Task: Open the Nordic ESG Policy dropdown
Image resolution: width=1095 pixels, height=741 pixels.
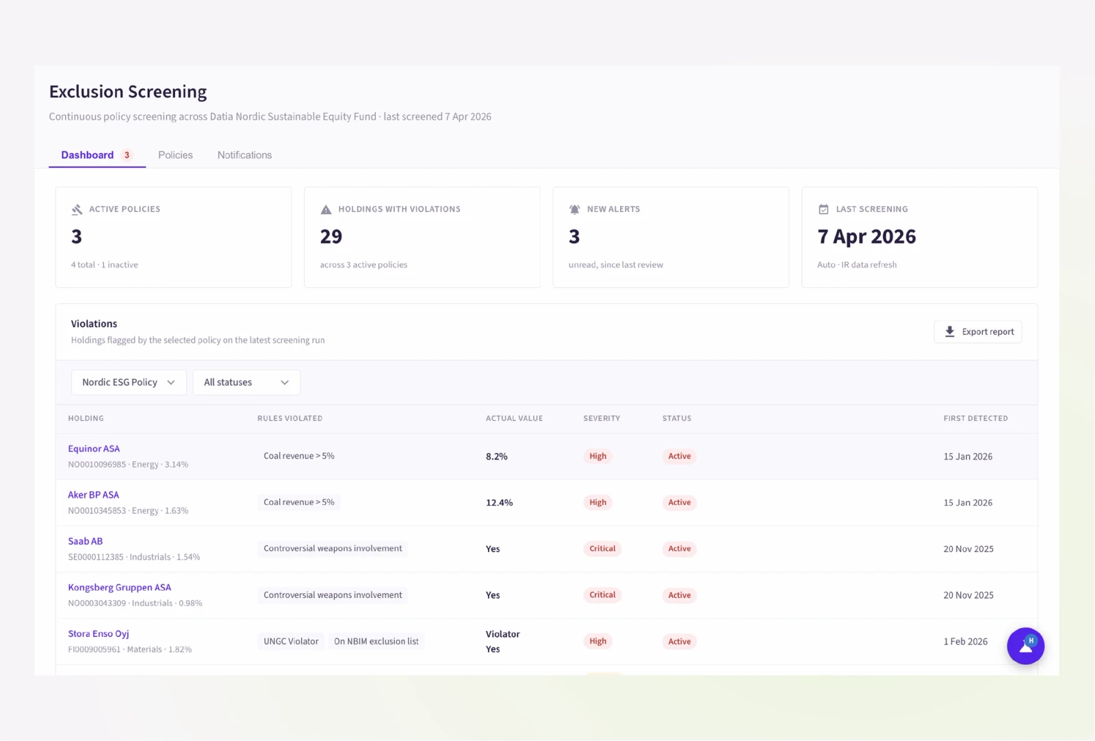Action: point(129,382)
